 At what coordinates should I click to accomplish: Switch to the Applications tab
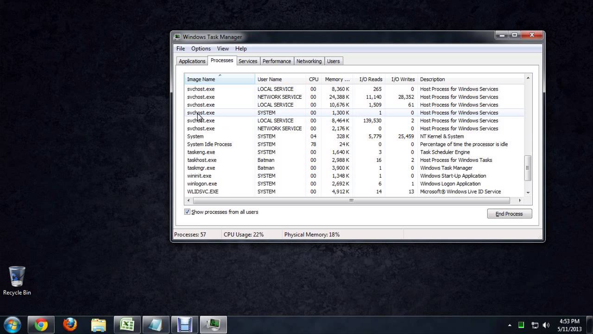pyautogui.click(x=192, y=61)
